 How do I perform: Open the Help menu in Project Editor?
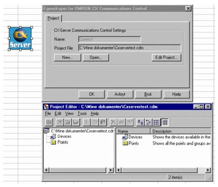(95, 113)
